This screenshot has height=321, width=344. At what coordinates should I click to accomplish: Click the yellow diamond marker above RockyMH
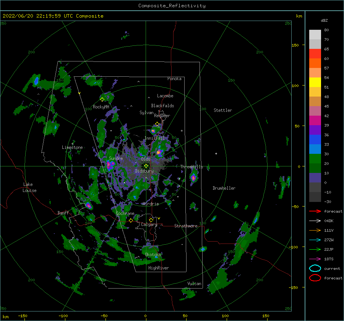[x=102, y=100]
